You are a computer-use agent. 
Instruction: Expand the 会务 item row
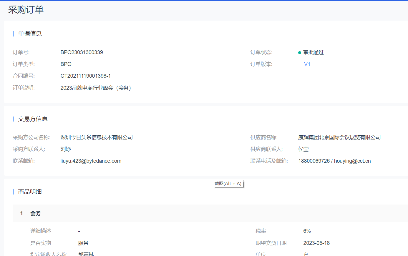click(x=35, y=213)
